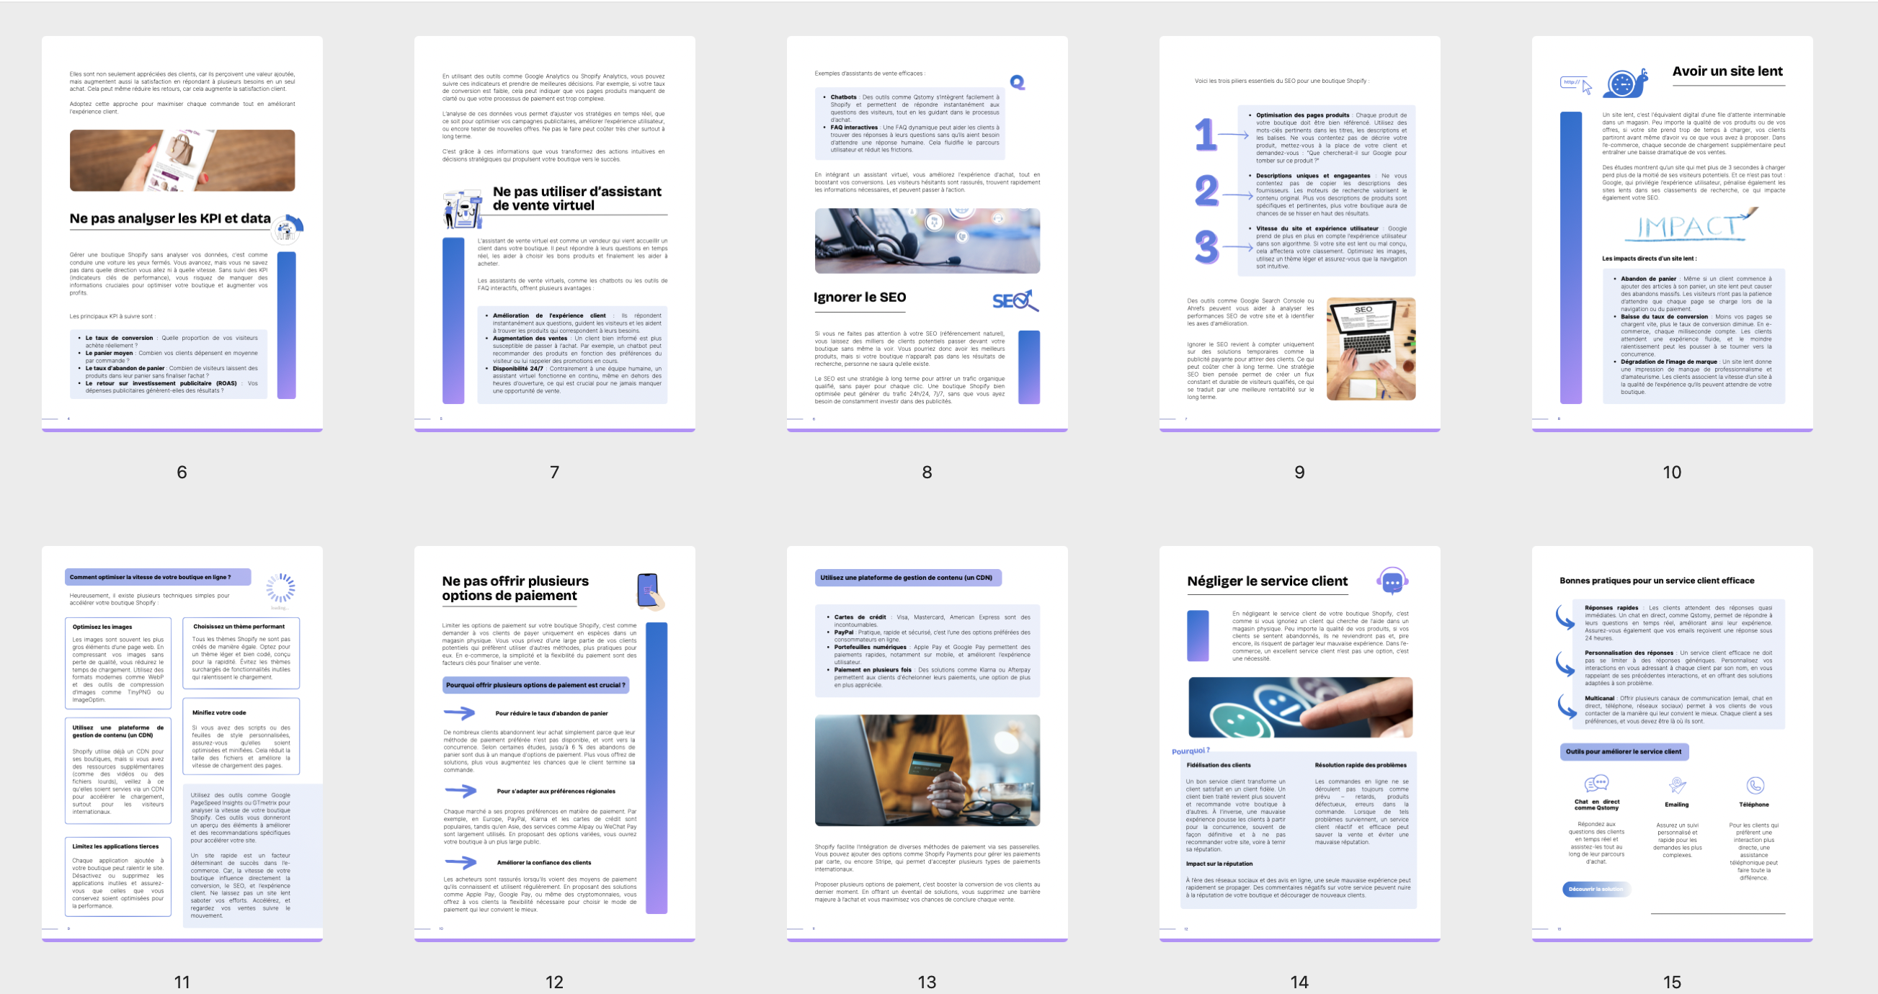This screenshot has width=1878, height=994.
Task: Click the headset chat icon on page 14
Action: pos(1392,581)
